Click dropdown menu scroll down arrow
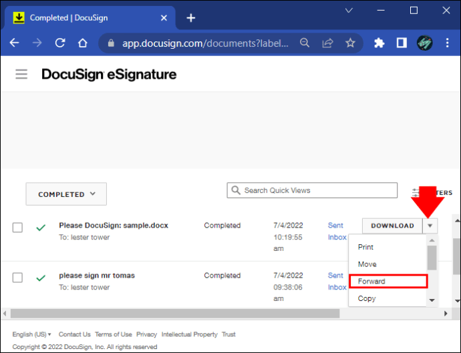Screen dimensions: 461x353 click(432, 300)
